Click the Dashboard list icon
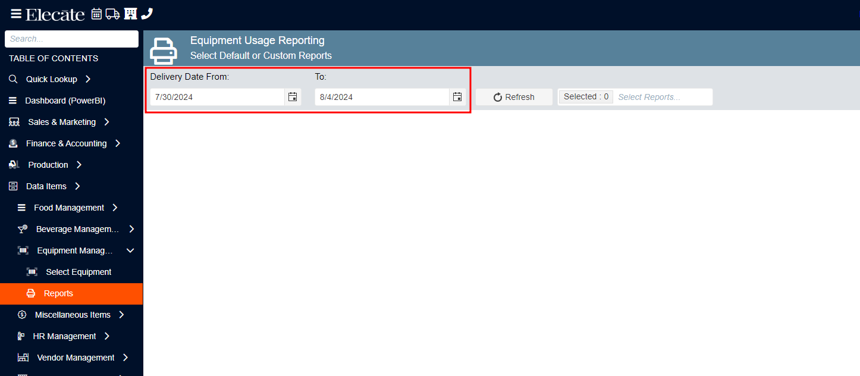860x376 pixels. 12,101
